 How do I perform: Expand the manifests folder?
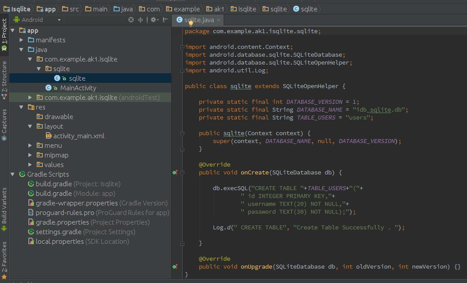point(21,40)
